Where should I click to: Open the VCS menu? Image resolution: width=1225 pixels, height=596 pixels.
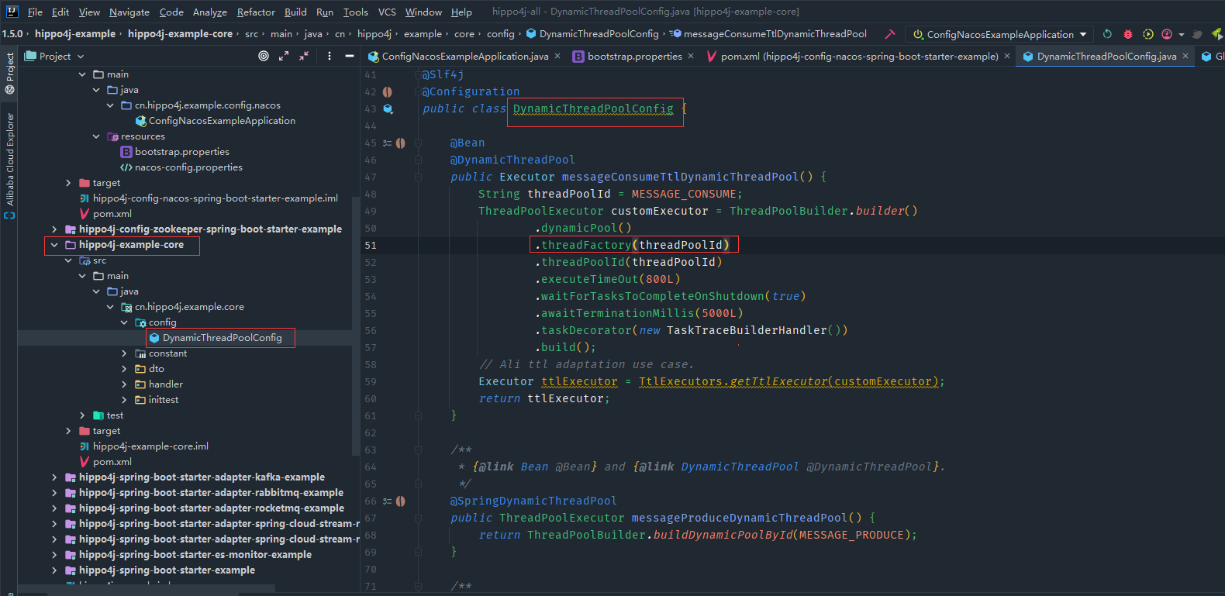tap(387, 12)
